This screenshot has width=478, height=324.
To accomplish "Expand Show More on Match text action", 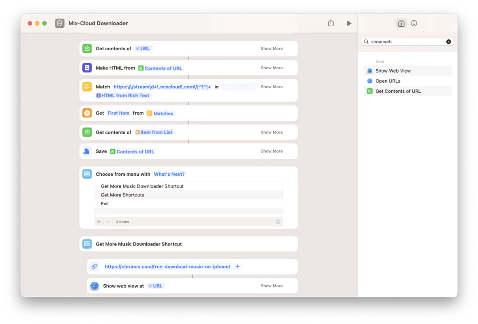I will (272, 87).
